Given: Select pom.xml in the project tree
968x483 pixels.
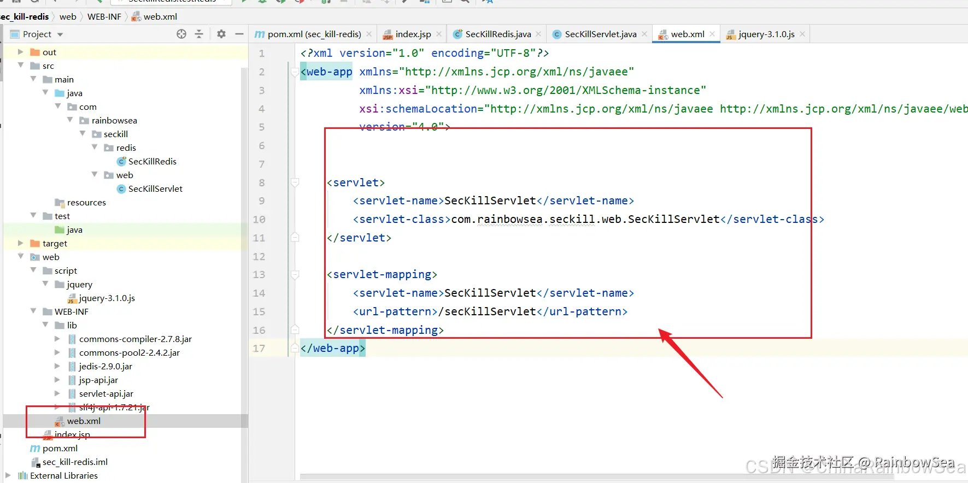Looking at the screenshot, I should click(54, 448).
